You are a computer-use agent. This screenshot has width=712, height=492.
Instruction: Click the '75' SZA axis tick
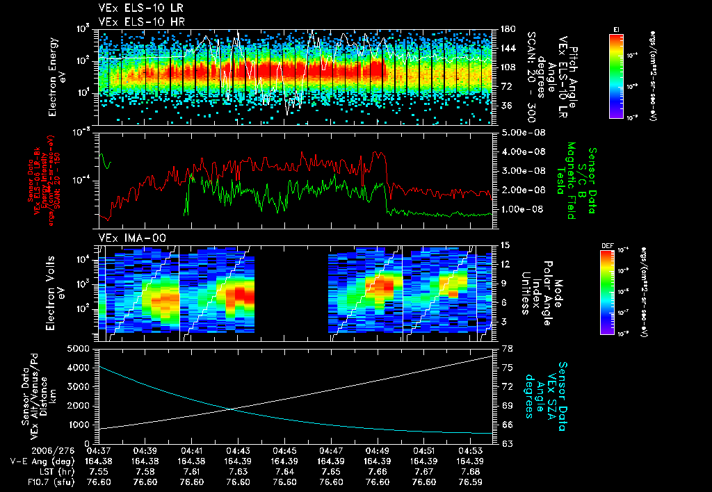pyautogui.click(x=507, y=368)
